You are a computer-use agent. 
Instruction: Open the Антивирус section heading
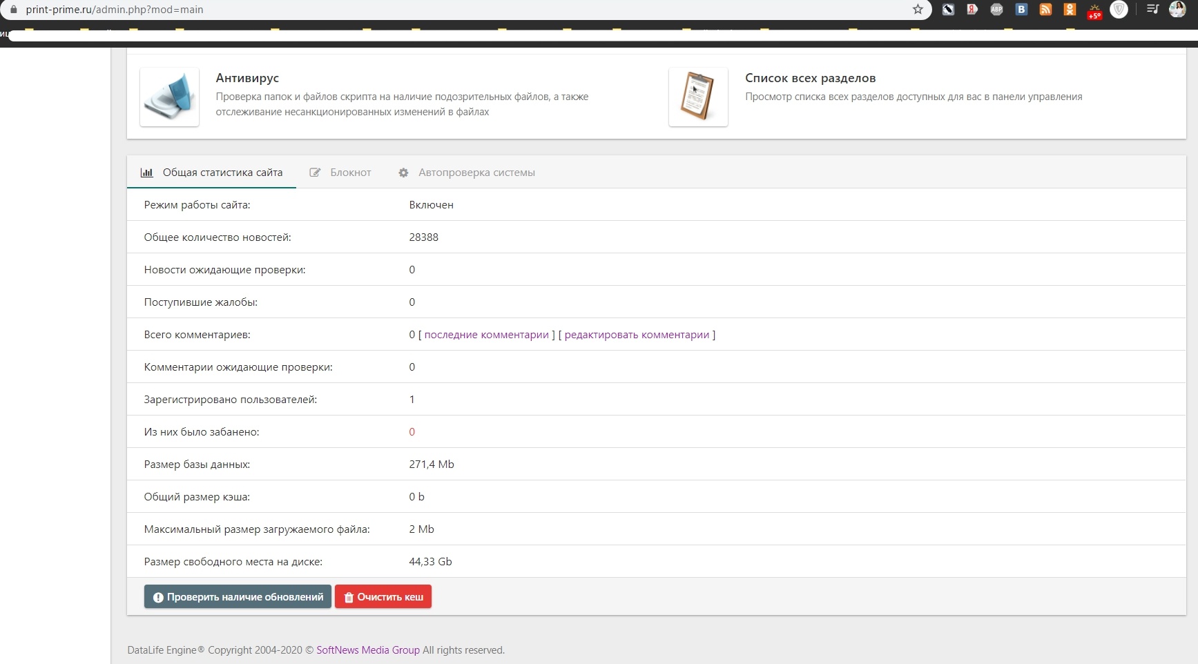click(247, 78)
